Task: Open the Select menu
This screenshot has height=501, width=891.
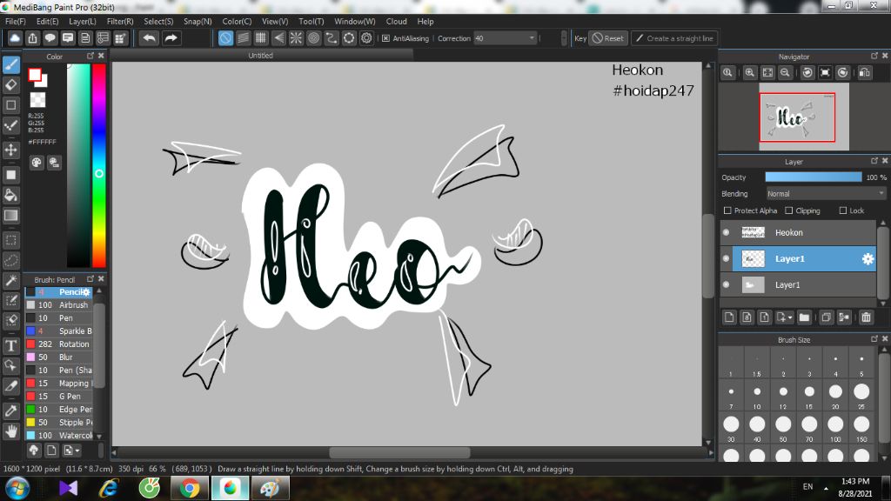Action: 158,22
